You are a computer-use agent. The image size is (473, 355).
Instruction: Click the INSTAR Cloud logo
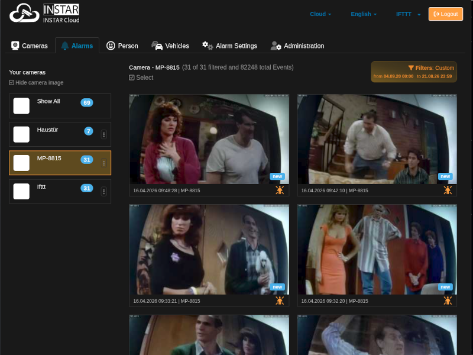pos(44,13)
